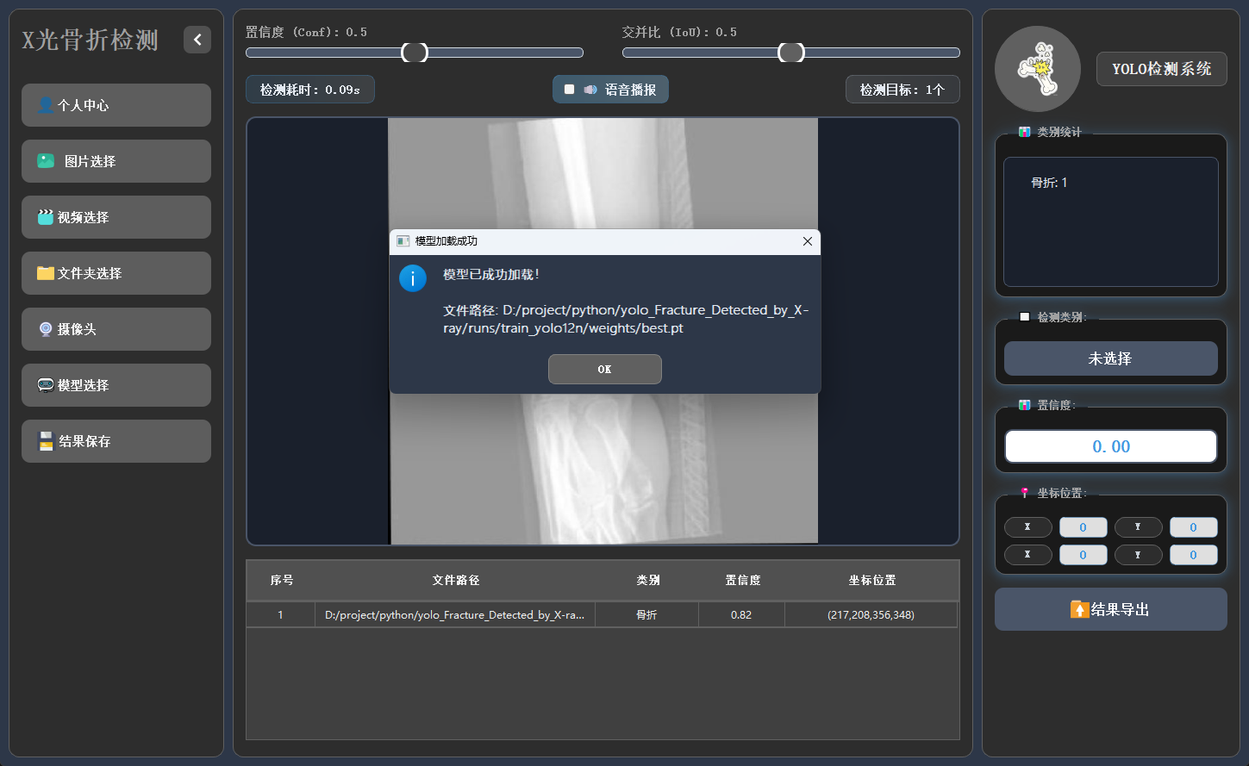Click the save icon beside 结果保存

coord(46,441)
